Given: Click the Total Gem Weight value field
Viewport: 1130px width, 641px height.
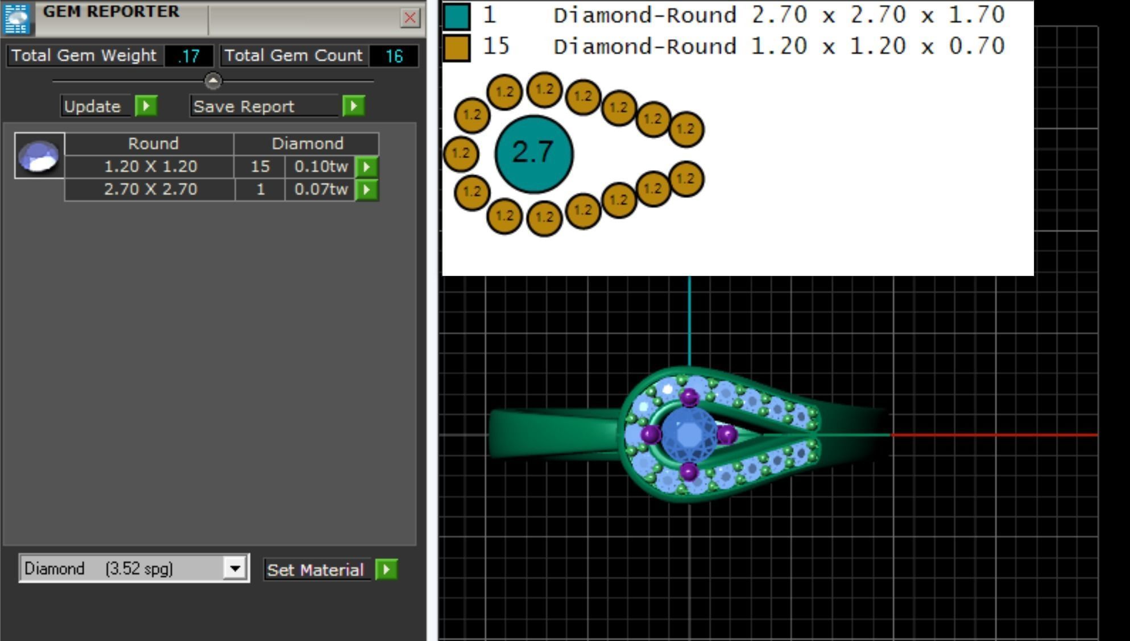Looking at the screenshot, I should tap(189, 56).
